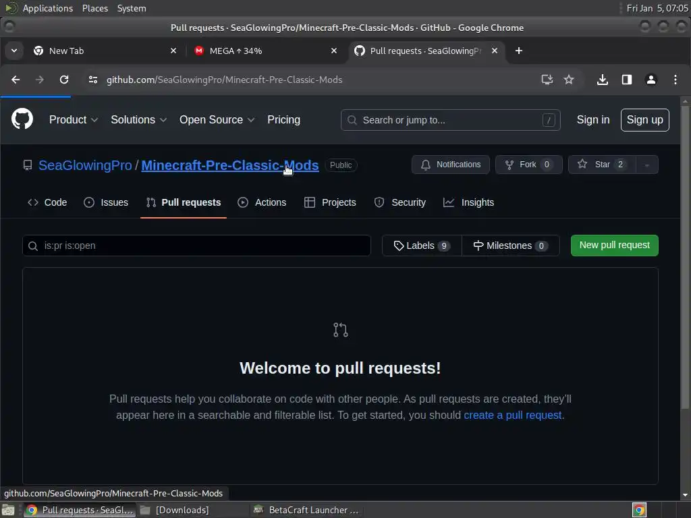Switch to the MEGA 34% tab
Viewport: 691px width, 518px height.
click(266, 51)
